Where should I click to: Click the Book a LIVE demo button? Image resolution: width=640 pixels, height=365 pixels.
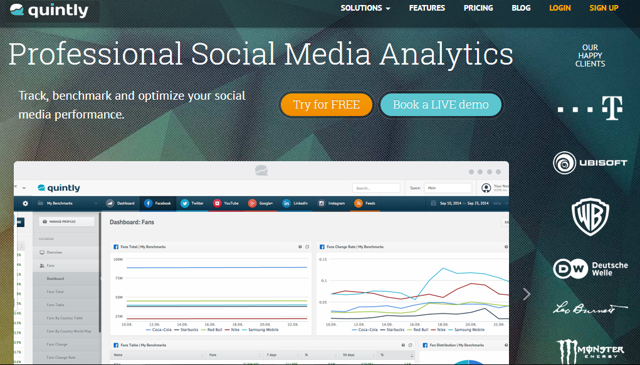(x=441, y=105)
